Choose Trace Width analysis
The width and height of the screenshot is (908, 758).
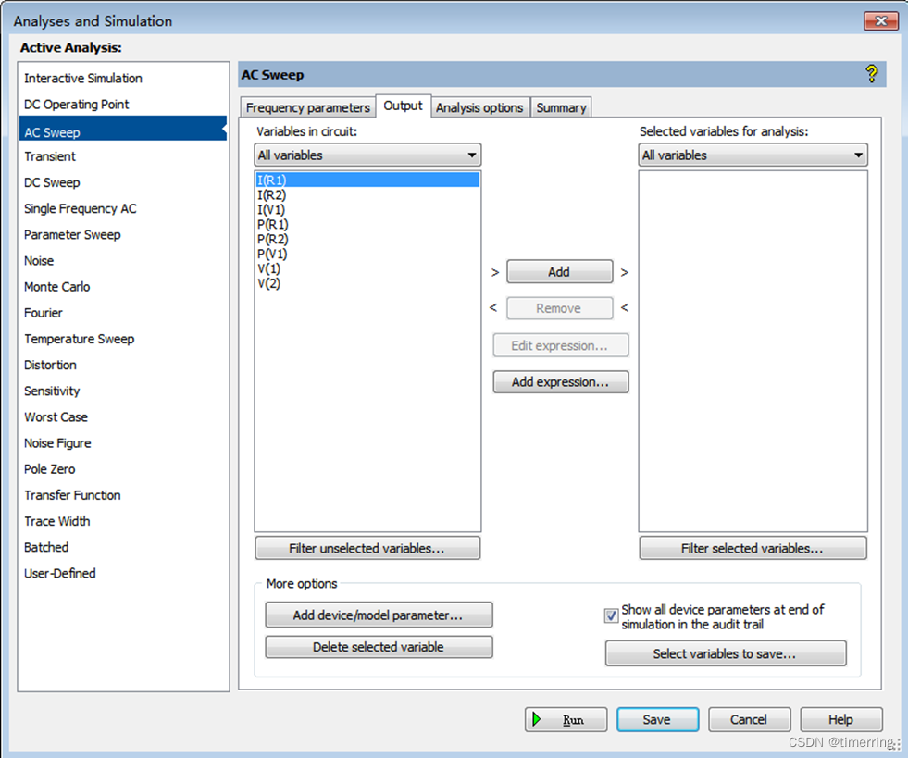tap(57, 521)
